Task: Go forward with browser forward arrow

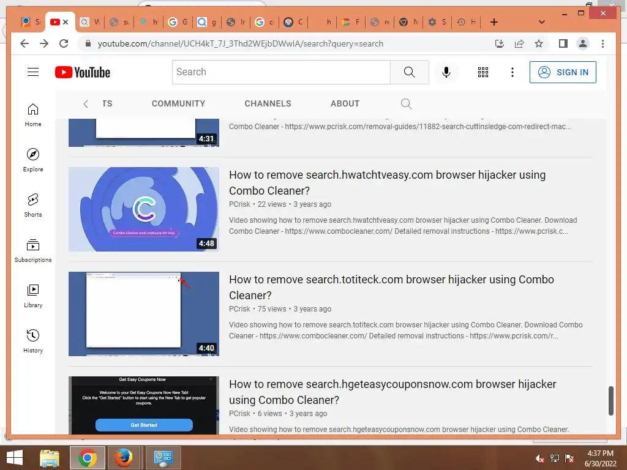Action: (44, 43)
